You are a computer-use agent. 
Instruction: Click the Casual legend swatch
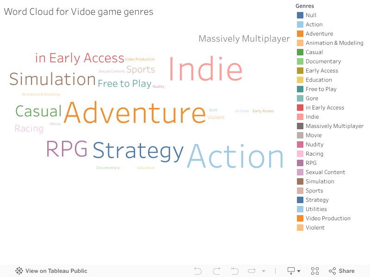[x=300, y=52]
